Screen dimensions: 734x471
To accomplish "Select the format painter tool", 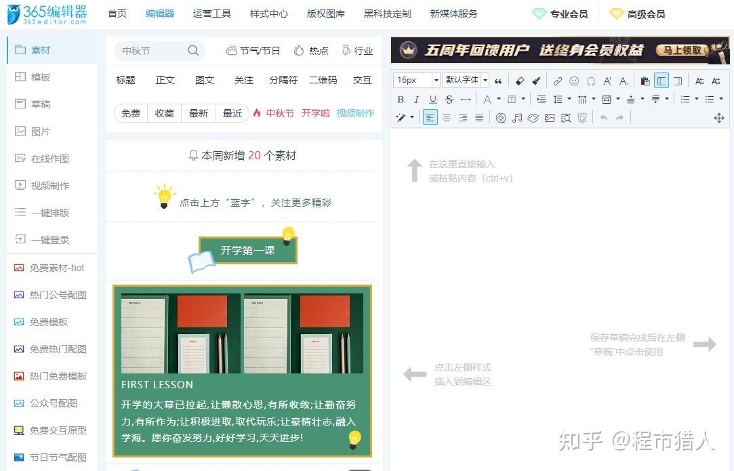I will pos(537,81).
